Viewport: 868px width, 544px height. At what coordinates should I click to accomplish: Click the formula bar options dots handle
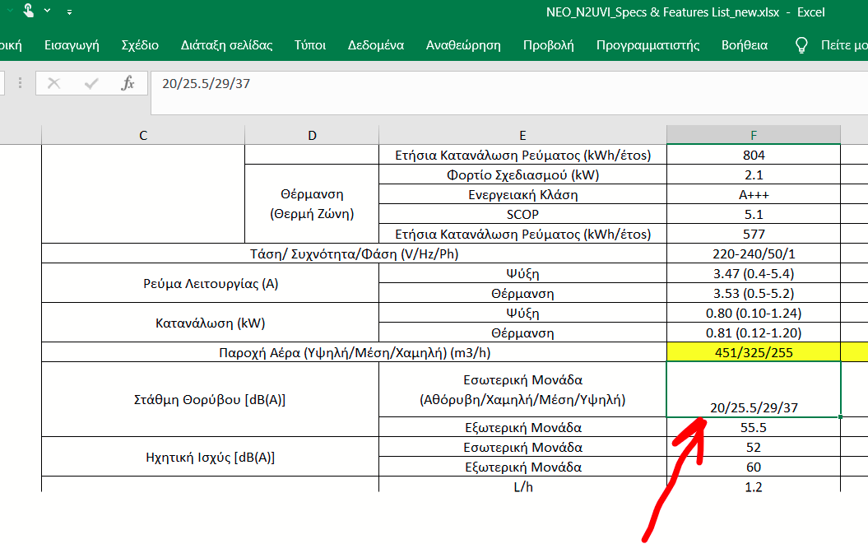20,83
